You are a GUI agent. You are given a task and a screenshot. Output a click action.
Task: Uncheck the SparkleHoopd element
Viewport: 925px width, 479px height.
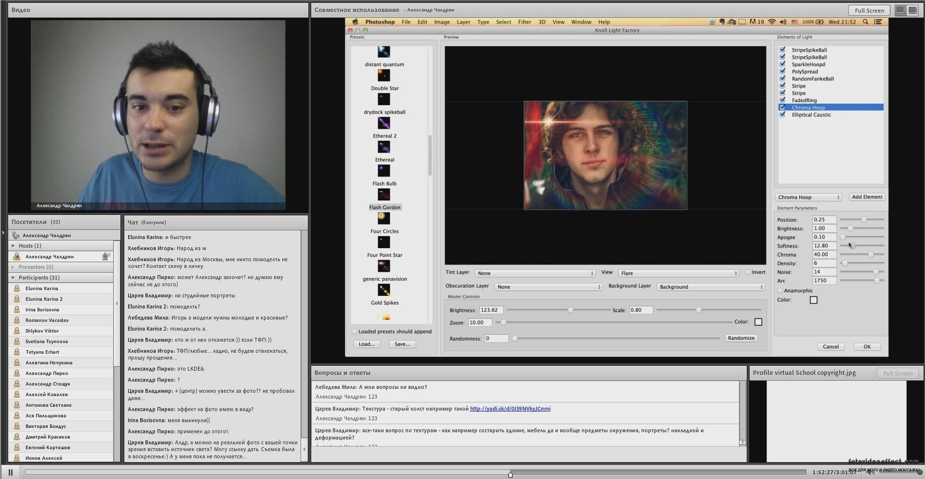tap(782, 64)
